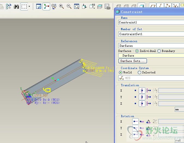Image resolution: width=184 pixels, height=143 pixels.
Task: Click the 'Rx:- Ry:- Rz:- (WCS)' label
Action: point(43,103)
